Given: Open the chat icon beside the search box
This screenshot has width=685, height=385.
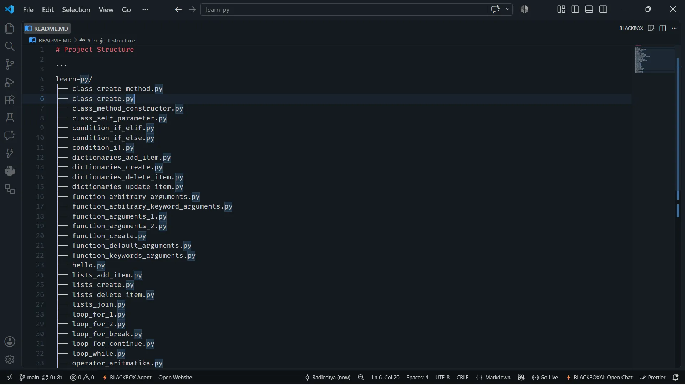Looking at the screenshot, I should (x=495, y=10).
